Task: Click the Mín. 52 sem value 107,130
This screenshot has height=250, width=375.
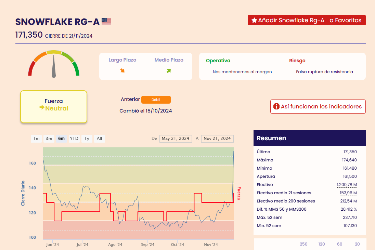Action: click(x=350, y=226)
